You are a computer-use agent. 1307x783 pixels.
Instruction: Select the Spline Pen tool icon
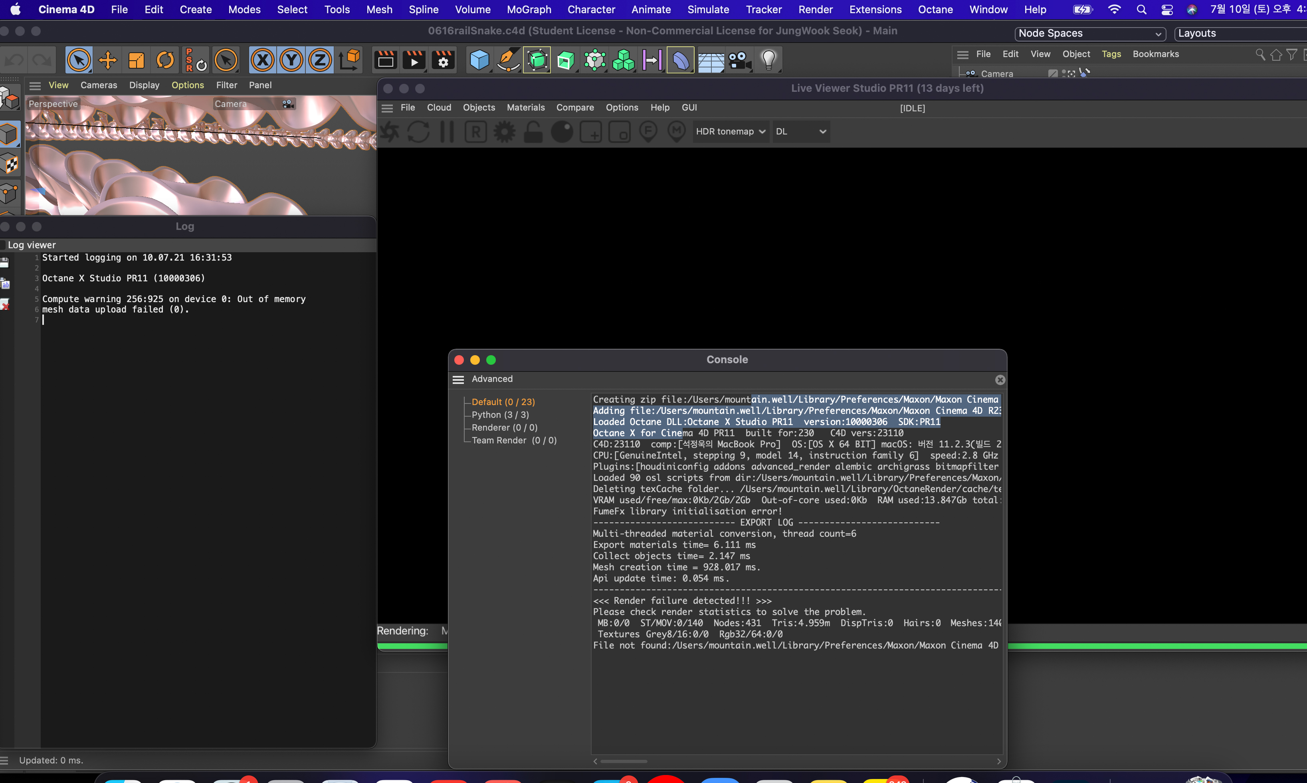click(x=508, y=60)
